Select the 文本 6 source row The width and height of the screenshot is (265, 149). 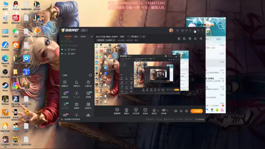77,49
